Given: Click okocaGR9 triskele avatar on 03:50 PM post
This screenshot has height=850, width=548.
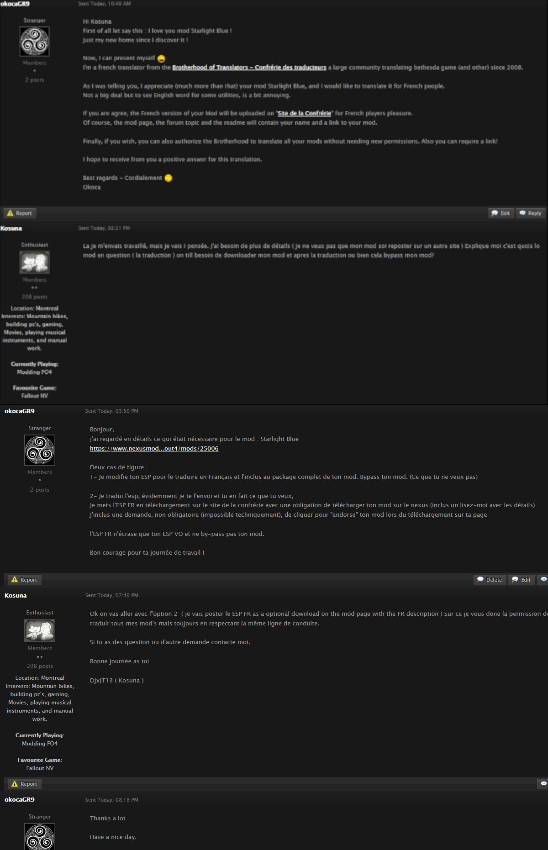Looking at the screenshot, I should click(40, 450).
